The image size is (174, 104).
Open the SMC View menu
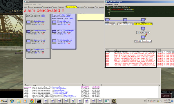[x=35, y=4]
